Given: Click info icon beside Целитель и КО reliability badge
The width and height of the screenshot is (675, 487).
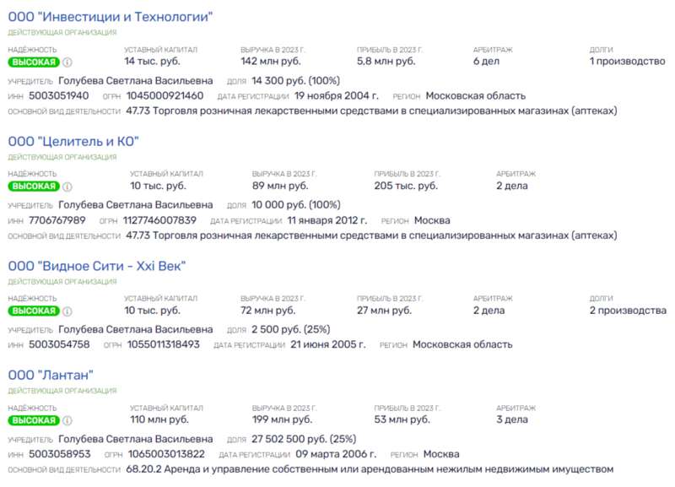Looking at the screenshot, I should tap(67, 187).
